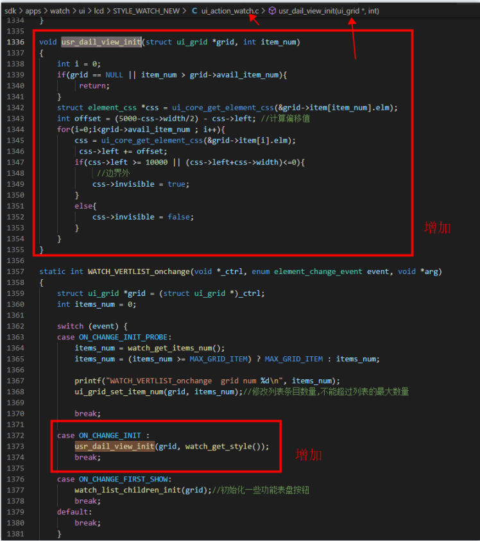Click WATCH_VERTLIST_onchange function name on line 1357

click(139, 271)
